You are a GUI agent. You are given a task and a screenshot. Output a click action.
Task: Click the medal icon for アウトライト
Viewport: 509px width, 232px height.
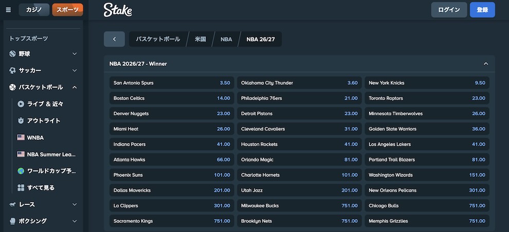pyautogui.click(x=21, y=120)
